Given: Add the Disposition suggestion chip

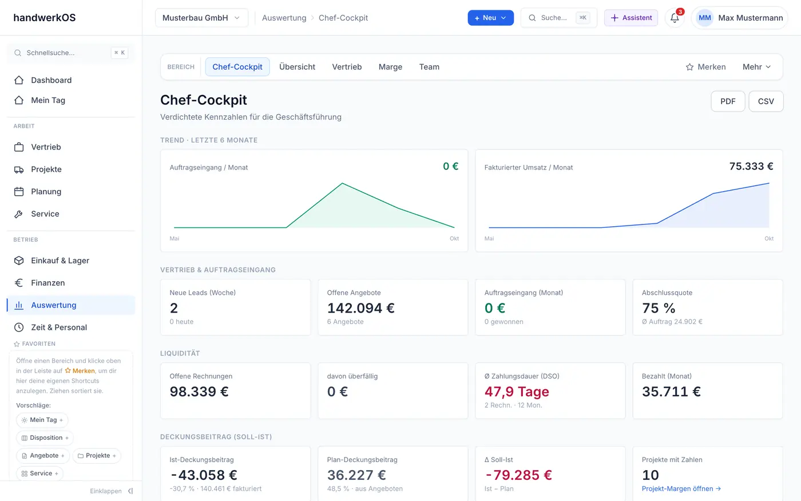Looking at the screenshot, I should [x=45, y=438].
